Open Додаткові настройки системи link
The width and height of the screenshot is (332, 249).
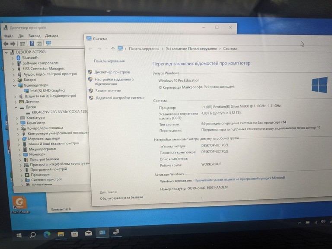(120, 98)
